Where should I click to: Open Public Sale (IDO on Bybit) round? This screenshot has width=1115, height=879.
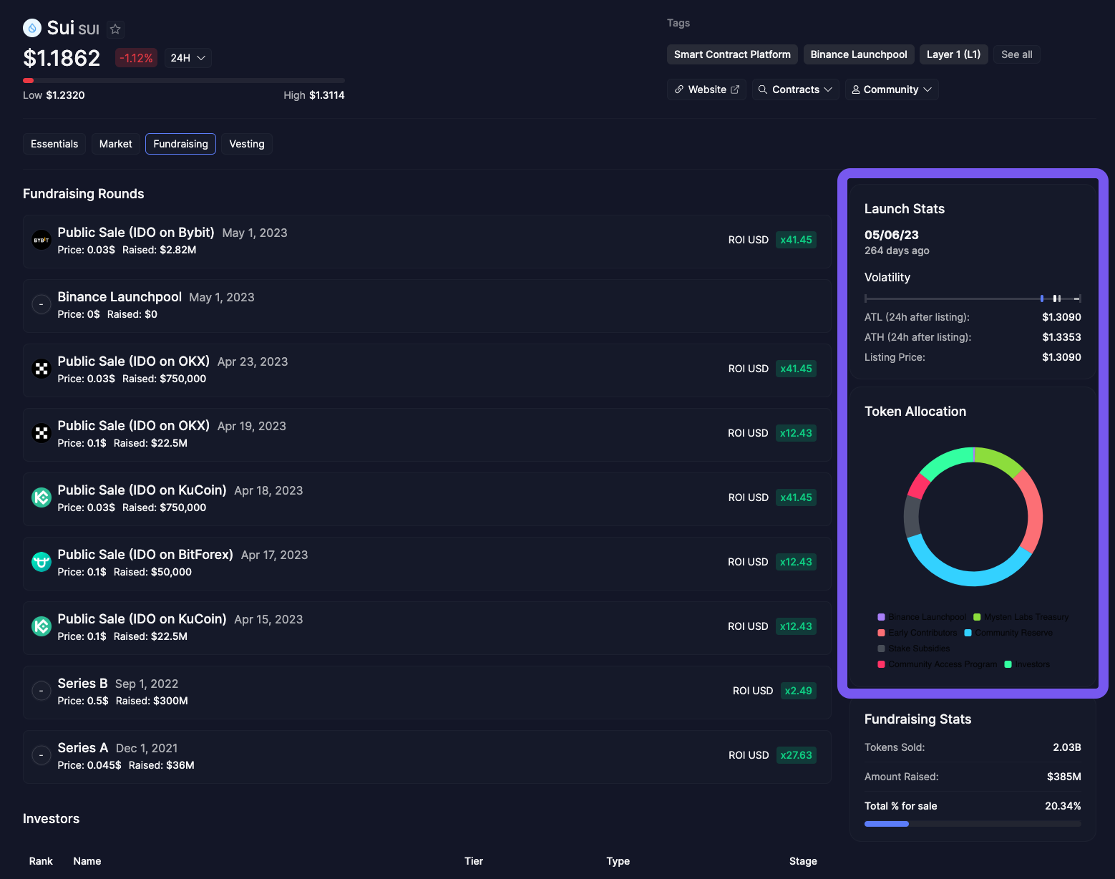coord(136,233)
